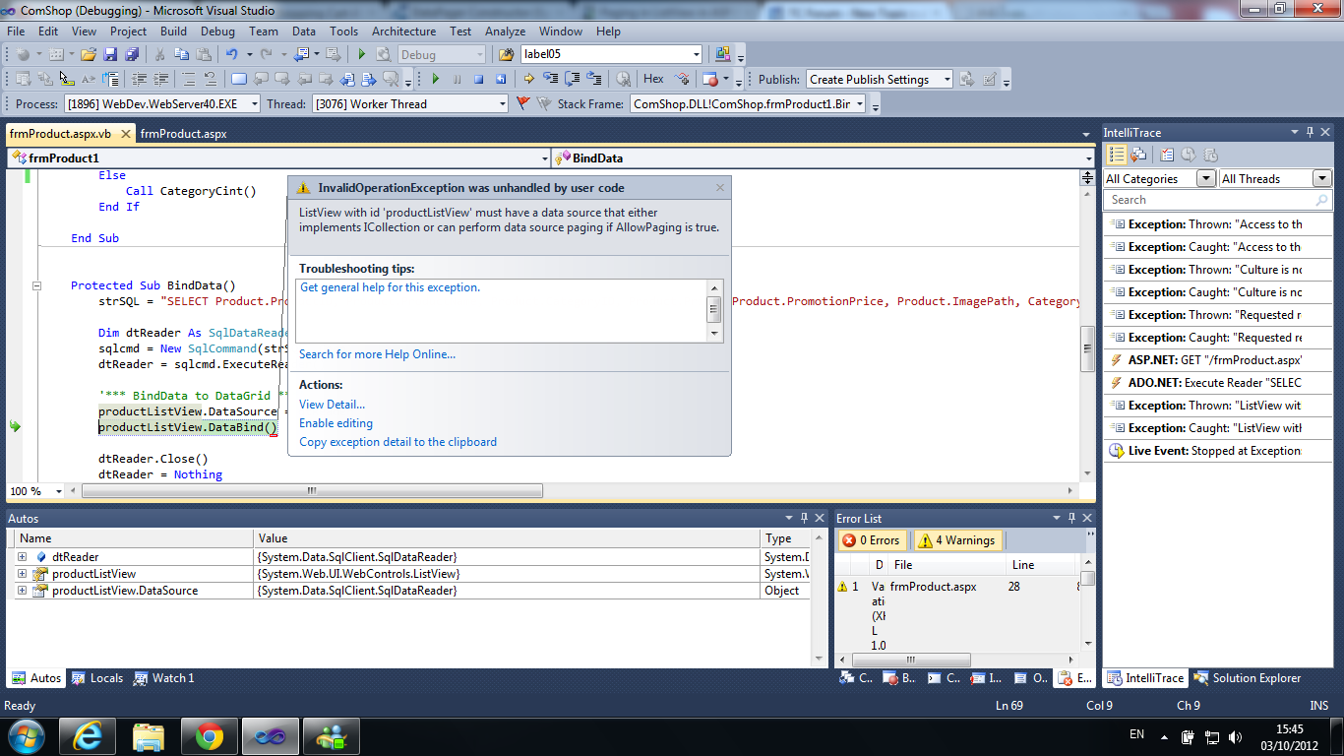Toggle bookmark on current line icon
Image resolution: width=1344 pixels, height=756 pixels.
click(238, 80)
